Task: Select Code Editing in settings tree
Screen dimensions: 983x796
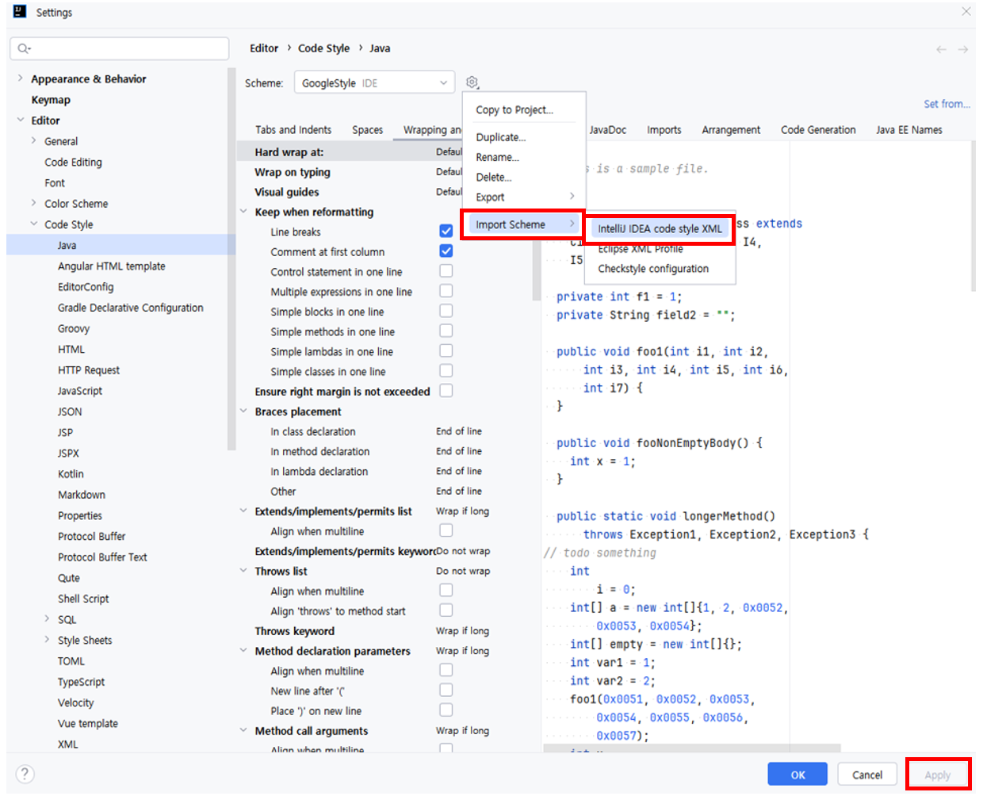Action: 73,162
